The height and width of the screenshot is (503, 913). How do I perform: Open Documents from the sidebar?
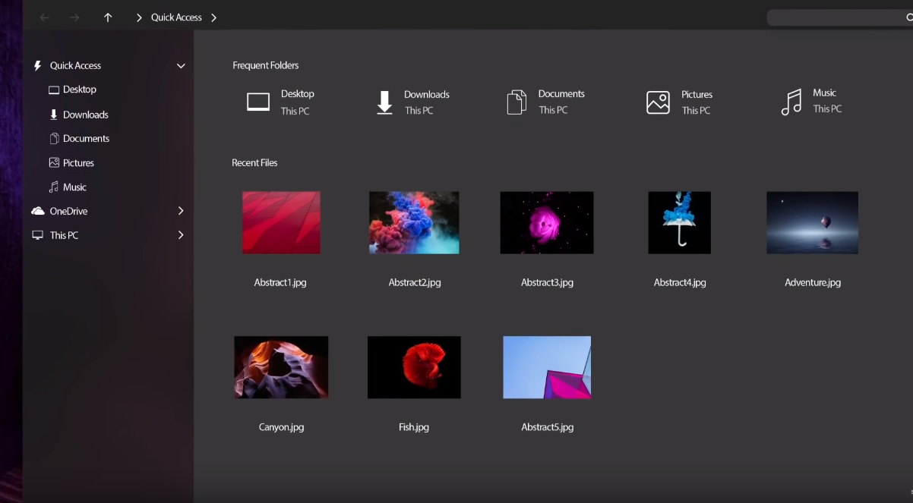coord(87,139)
